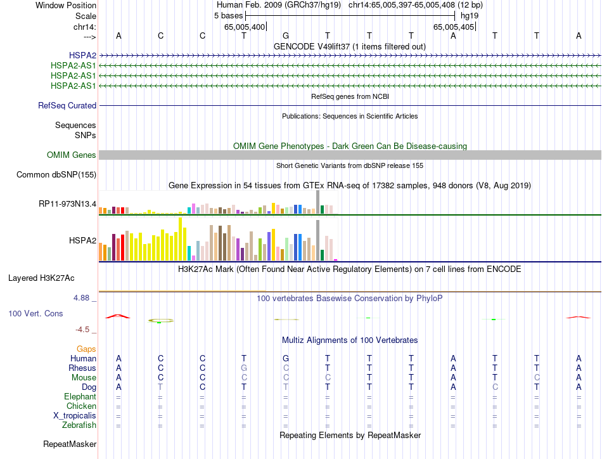This screenshot has height=459, width=602.
Task: Open the 100 Vert. Cons track label
Action: pyautogui.click(x=35, y=313)
